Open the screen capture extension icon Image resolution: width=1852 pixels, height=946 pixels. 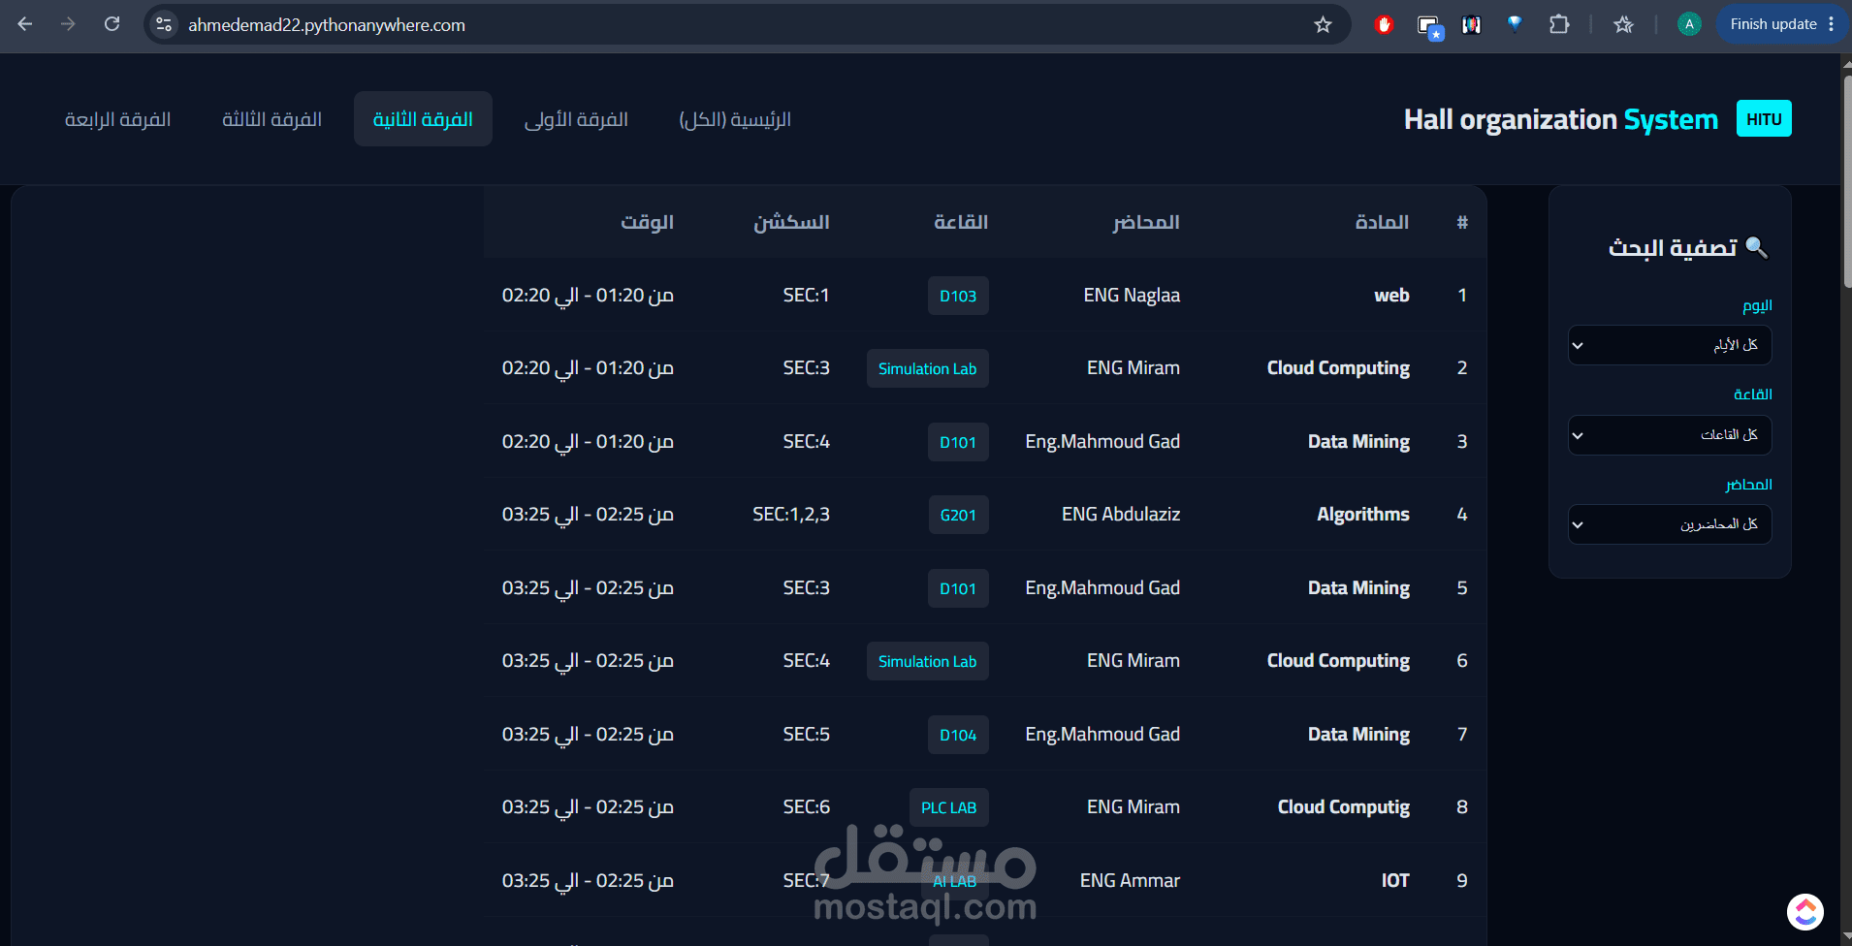point(1429,26)
